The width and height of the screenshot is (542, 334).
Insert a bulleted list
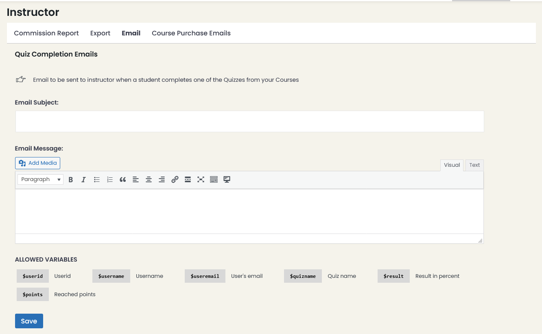[x=96, y=179]
